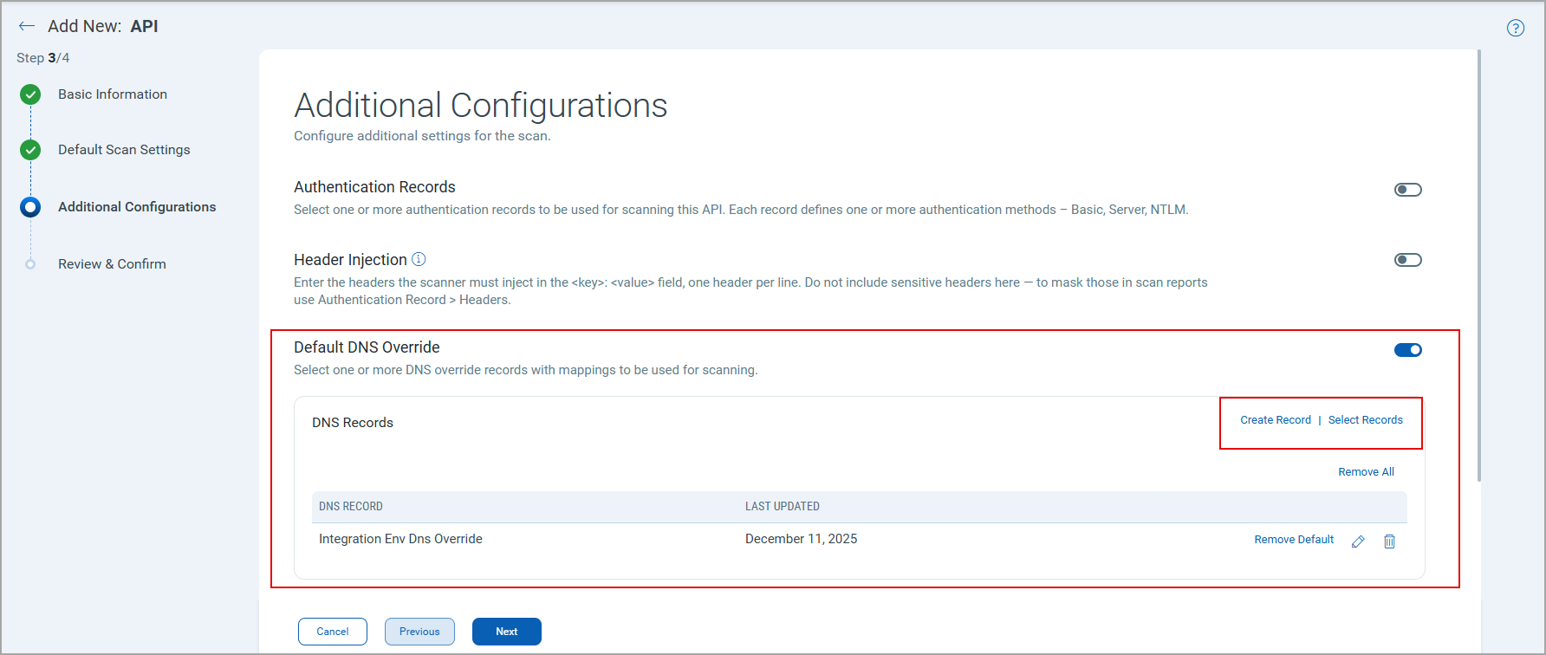Click the Select Records link
Screen dimensions: 1546x655
[x=1366, y=420]
